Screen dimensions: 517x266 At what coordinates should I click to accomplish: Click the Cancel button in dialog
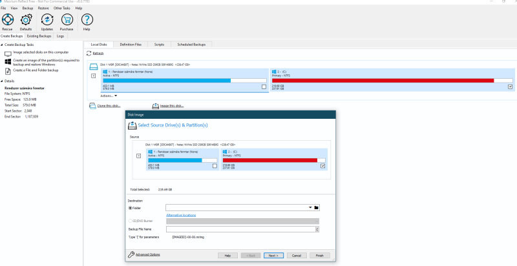coord(297,256)
